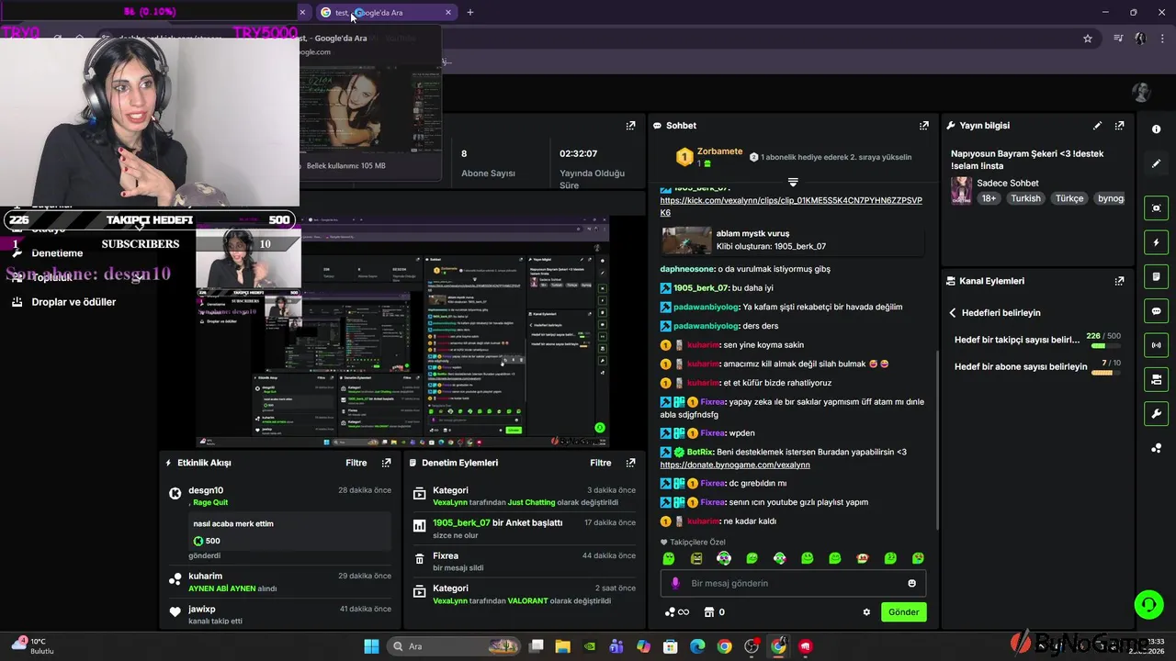Open Riot client from taskbar
The width and height of the screenshot is (1176, 661).
pos(806,646)
